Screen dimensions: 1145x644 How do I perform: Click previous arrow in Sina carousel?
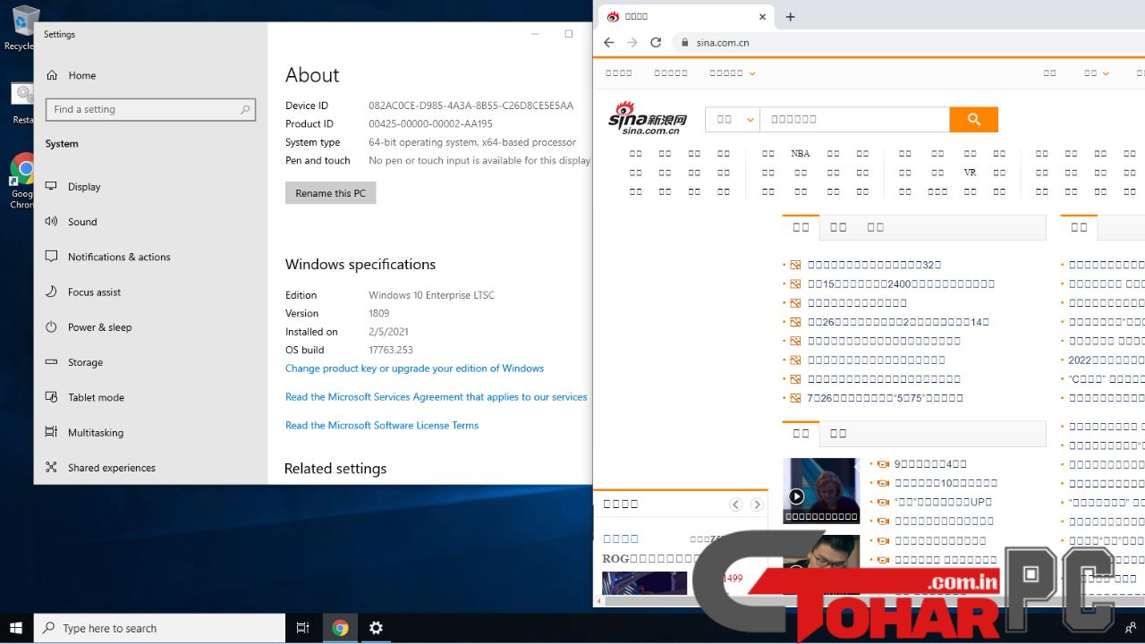click(x=736, y=504)
